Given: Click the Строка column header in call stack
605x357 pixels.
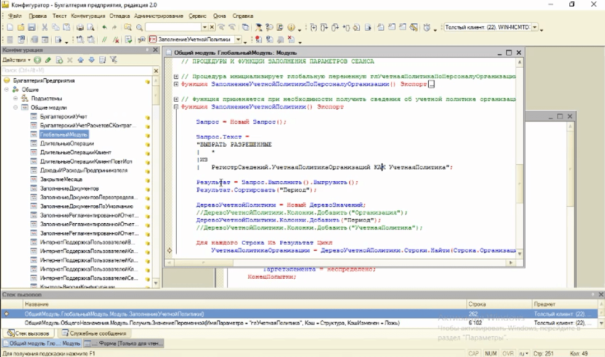Looking at the screenshot, I should (499, 304).
